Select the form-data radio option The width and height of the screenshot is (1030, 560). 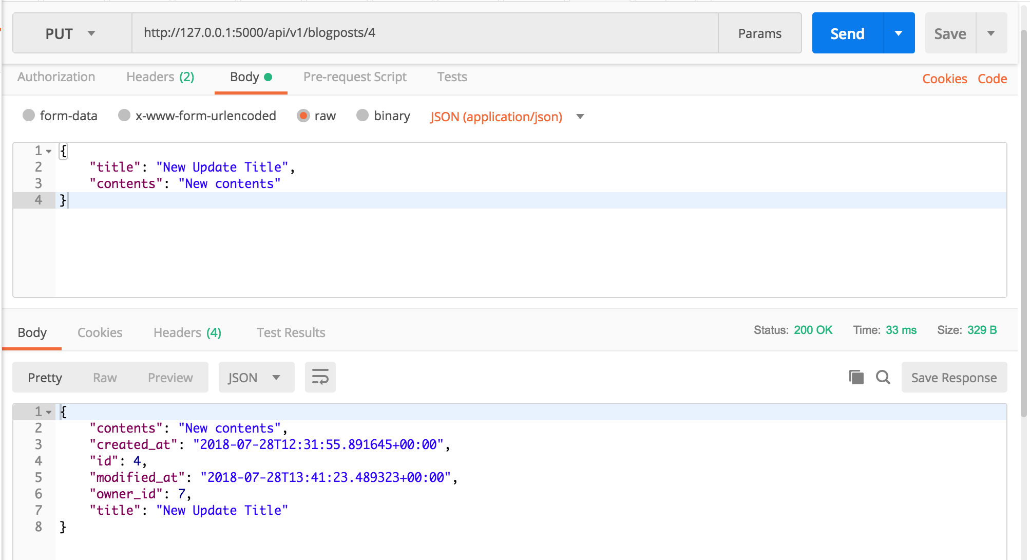(29, 116)
